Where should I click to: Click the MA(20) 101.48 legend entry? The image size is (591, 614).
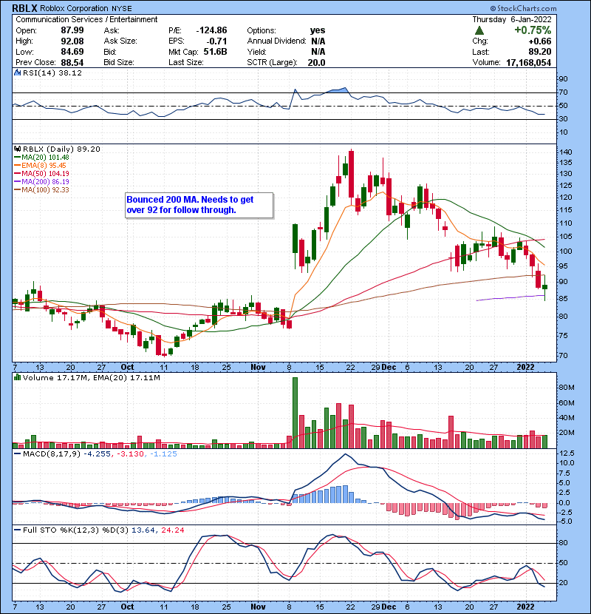click(x=41, y=158)
